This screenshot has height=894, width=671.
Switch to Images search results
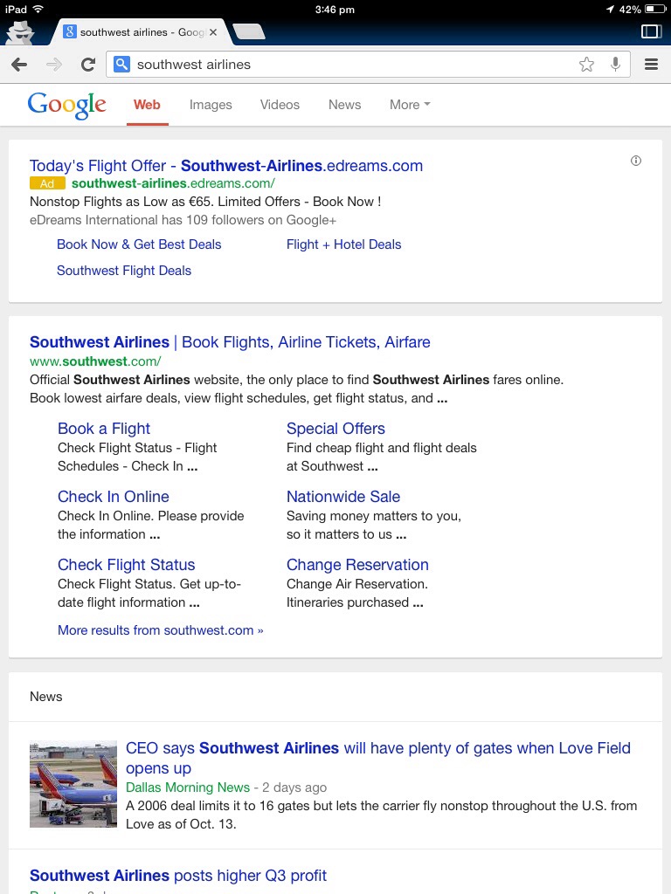pyautogui.click(x=211, y=105)
